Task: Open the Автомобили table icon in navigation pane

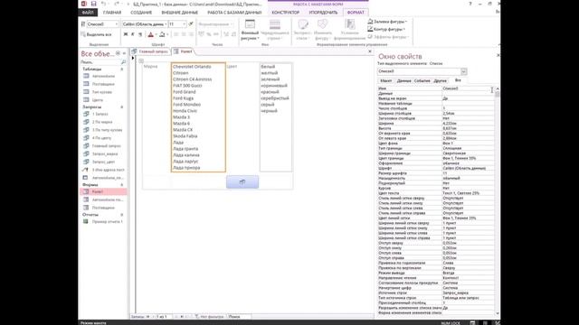Action: click(x=86, y=76)
